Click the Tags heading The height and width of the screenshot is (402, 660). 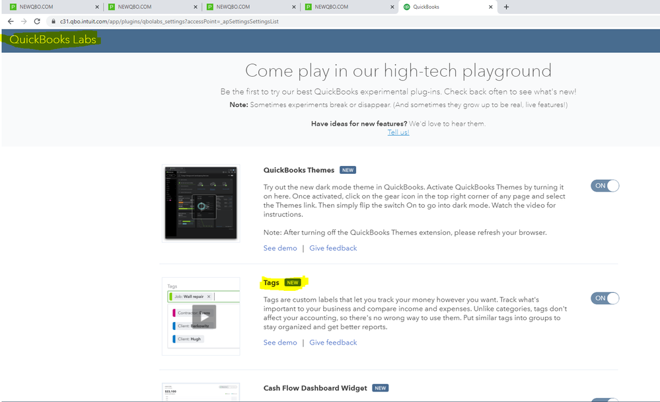tap(271, 283)
